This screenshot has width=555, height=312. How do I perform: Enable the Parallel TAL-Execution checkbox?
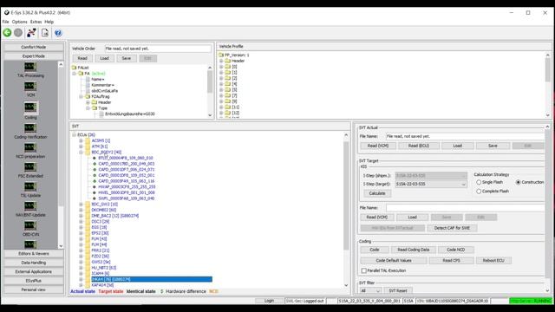(x=364, y=270)
